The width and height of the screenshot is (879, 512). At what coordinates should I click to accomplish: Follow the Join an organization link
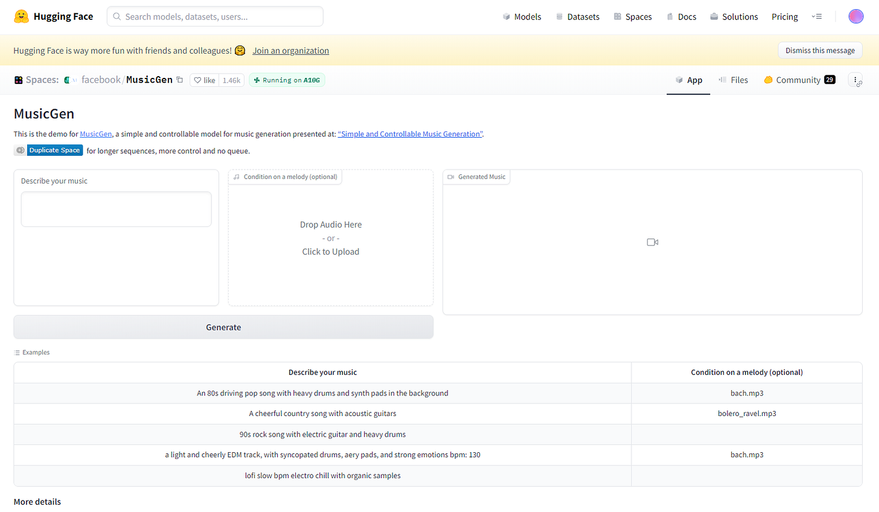point(290,51)
